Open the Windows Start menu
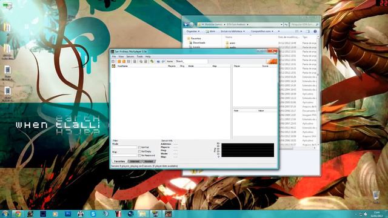The height and width of the screenshot is (218, 388). coord(5,214)
